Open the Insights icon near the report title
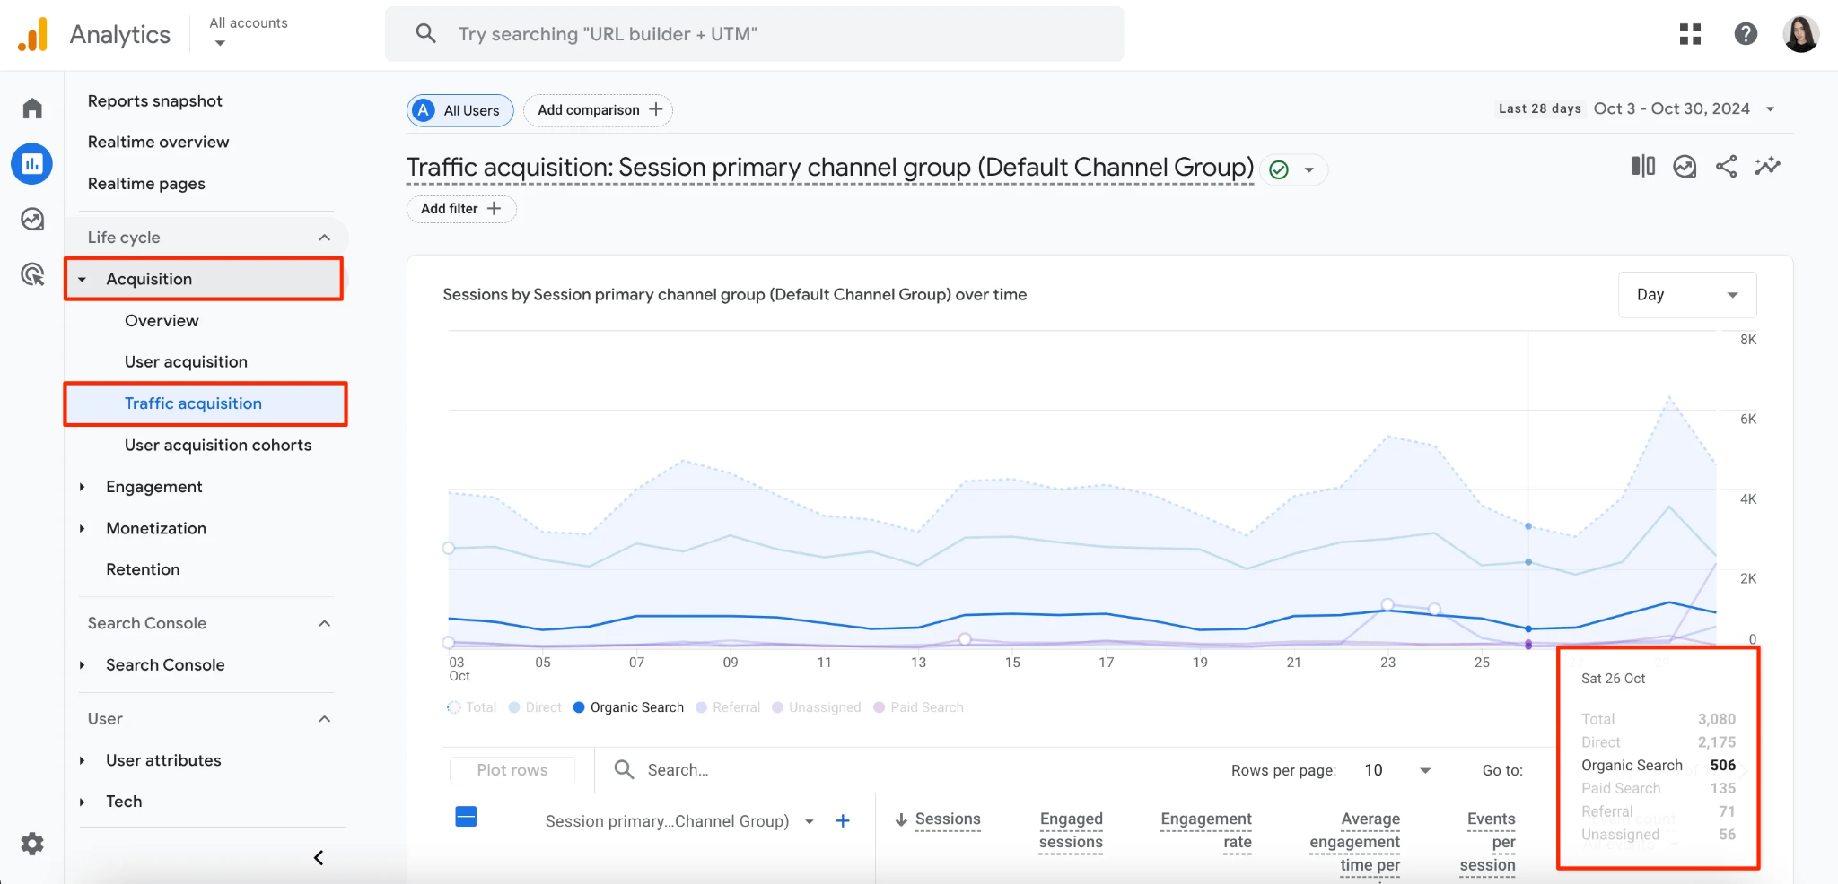 click(x=1685, y=166)
